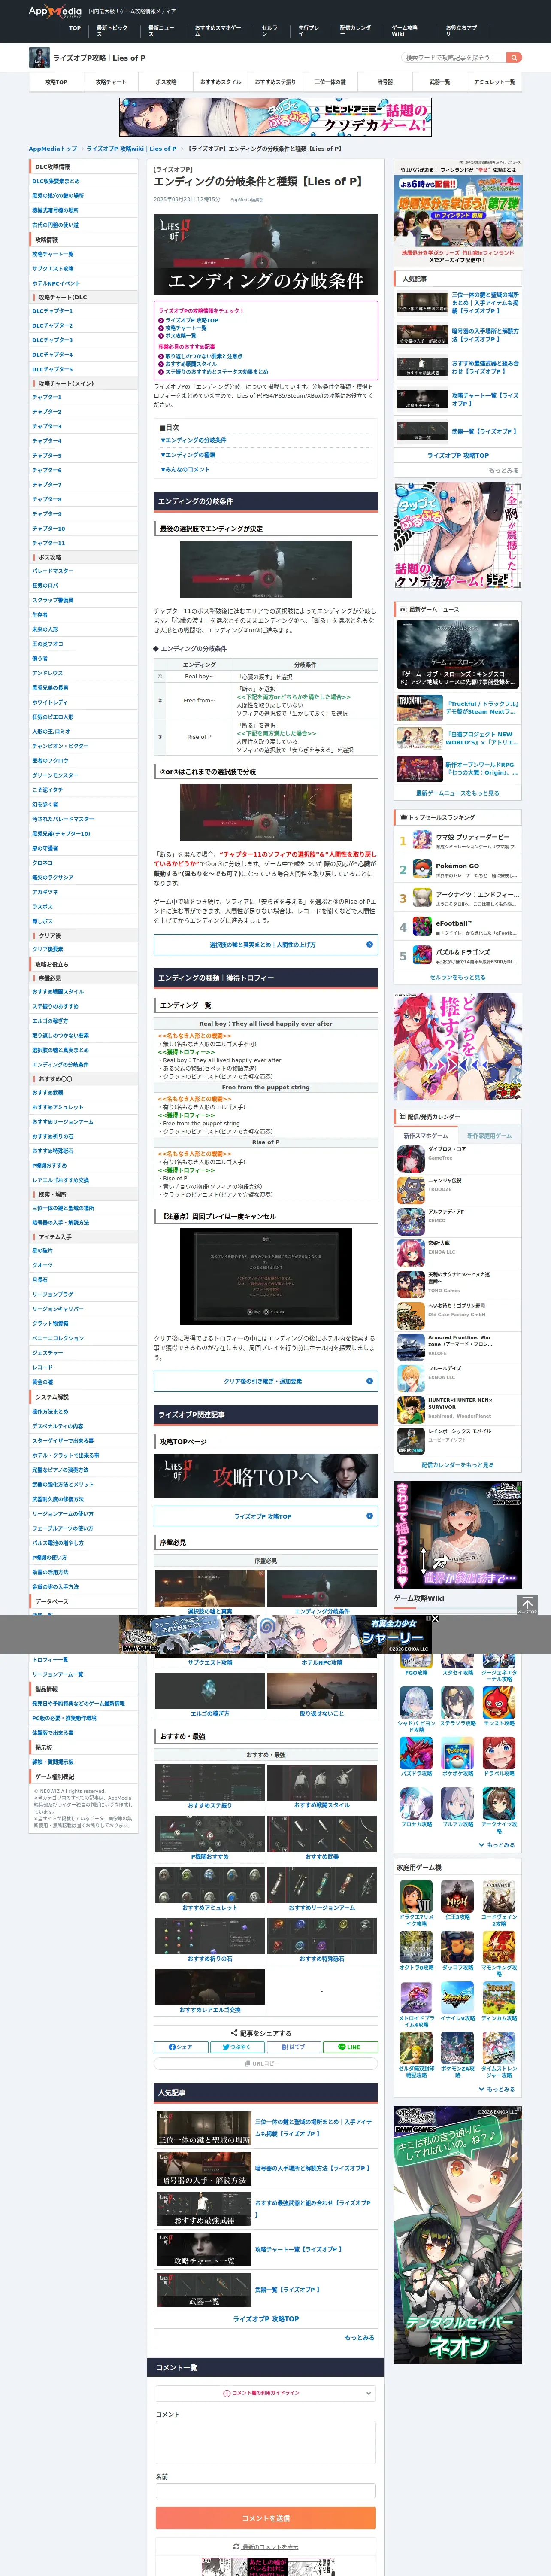Open the 攻略TOP navigation tab
The width and height of the screenshot is (551, 2576).
pos(56,82)
